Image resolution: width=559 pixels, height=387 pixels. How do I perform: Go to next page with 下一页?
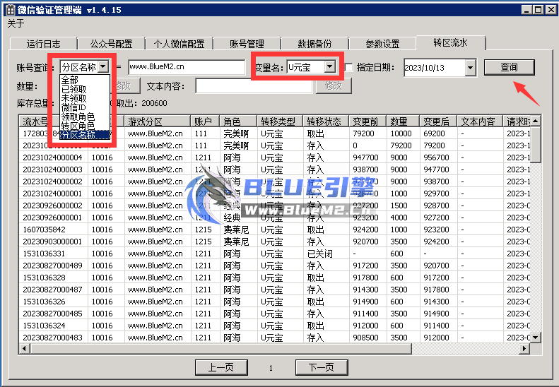[322, 367]
